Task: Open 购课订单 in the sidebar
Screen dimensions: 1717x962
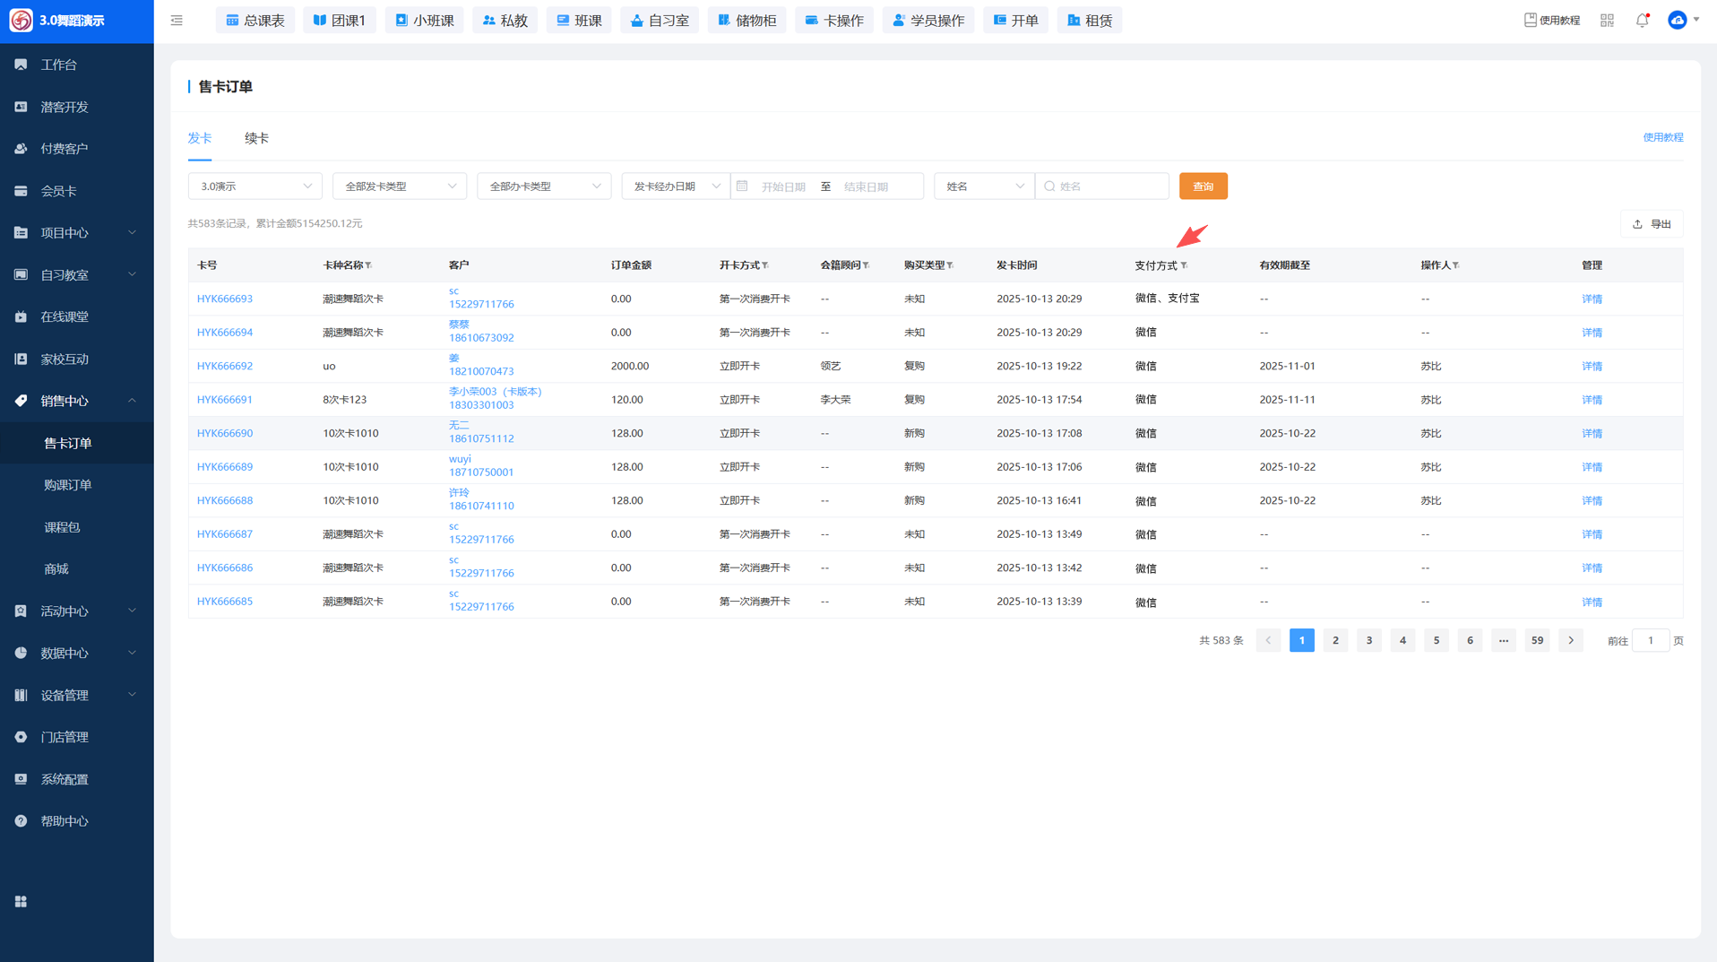Action: click(68, 485)
